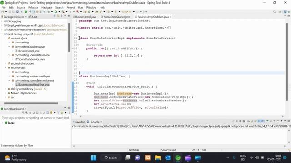Minimize the Boot Dashboard view
The height and width of the screenshot is (163, 291).
[x=65, y=108]
